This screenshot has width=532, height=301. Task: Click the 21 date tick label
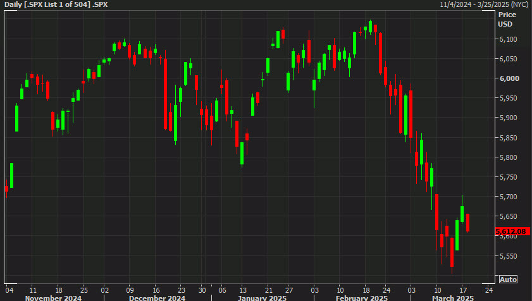268,290
